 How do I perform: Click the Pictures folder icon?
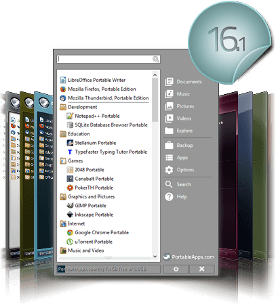tap(169, 106)
